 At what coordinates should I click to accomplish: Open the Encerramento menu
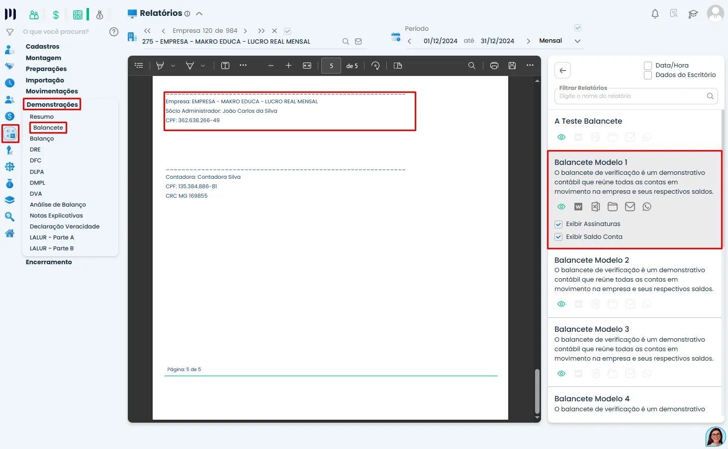click(49, 262)
